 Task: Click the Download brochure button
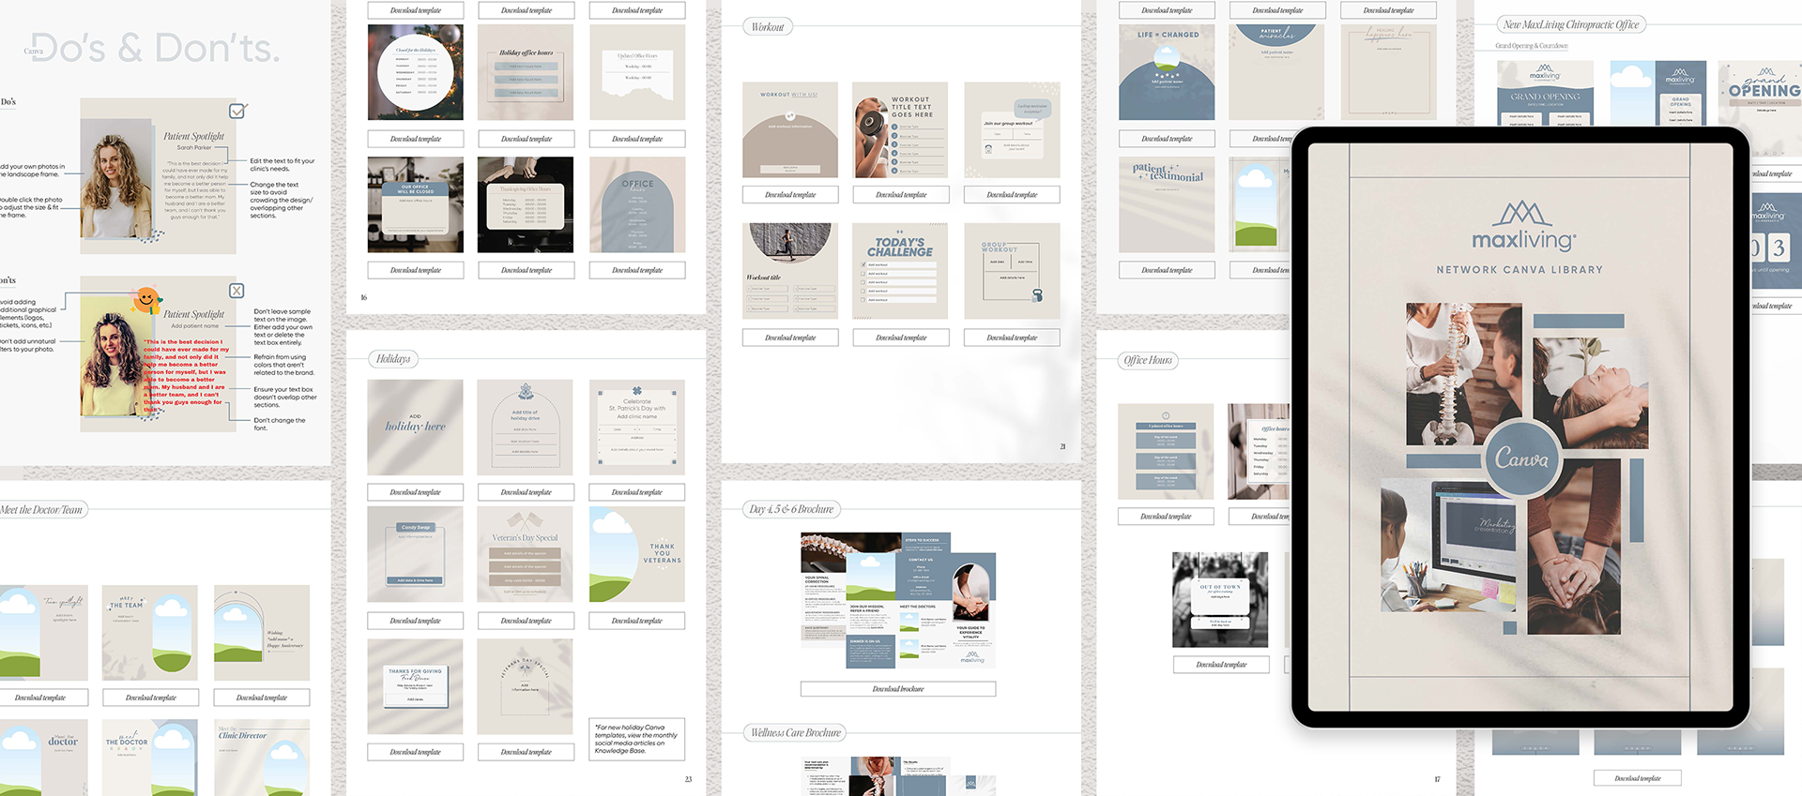898,689
